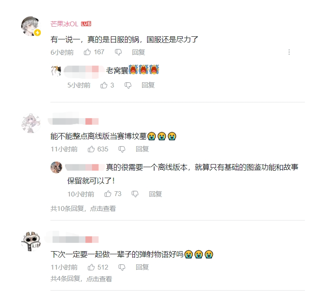Like the 弹射物语 comment with 512 likes
322x291 pixels.
click(91, 267)
